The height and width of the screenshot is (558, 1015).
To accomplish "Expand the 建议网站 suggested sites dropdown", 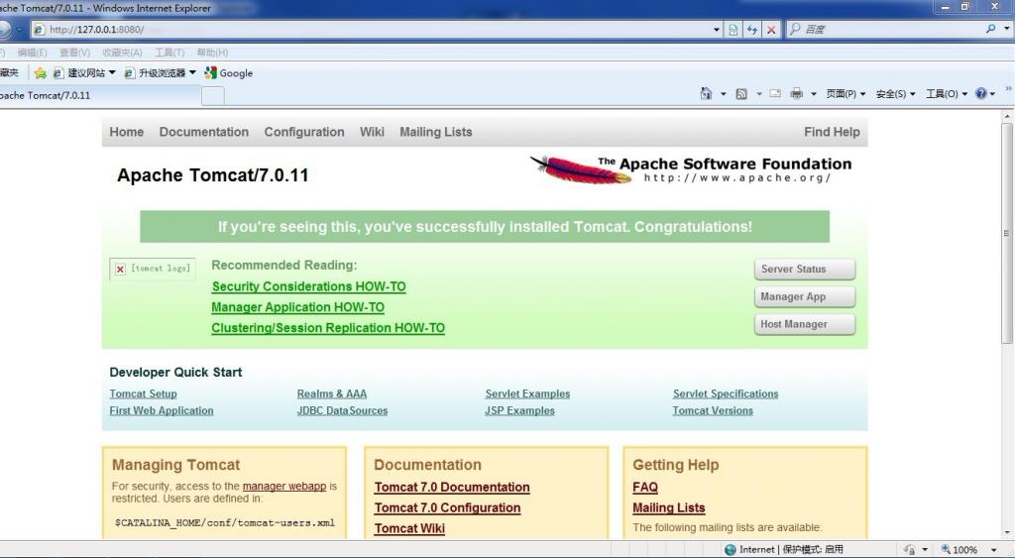I will click(112, 72).
